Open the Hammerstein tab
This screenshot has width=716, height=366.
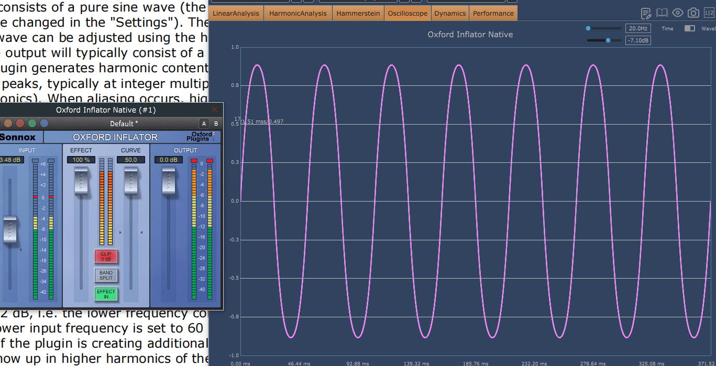pyautogui.click(x=358, y=13)
